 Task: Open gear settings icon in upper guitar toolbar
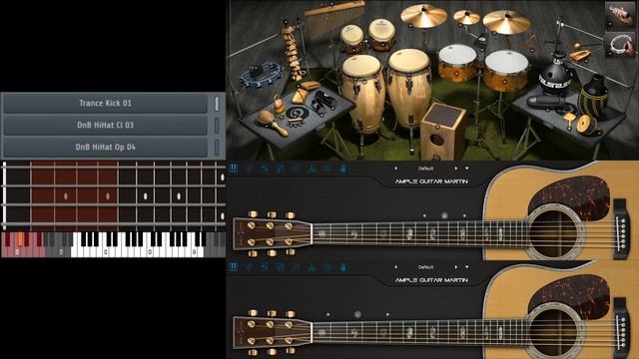[327, 169]
